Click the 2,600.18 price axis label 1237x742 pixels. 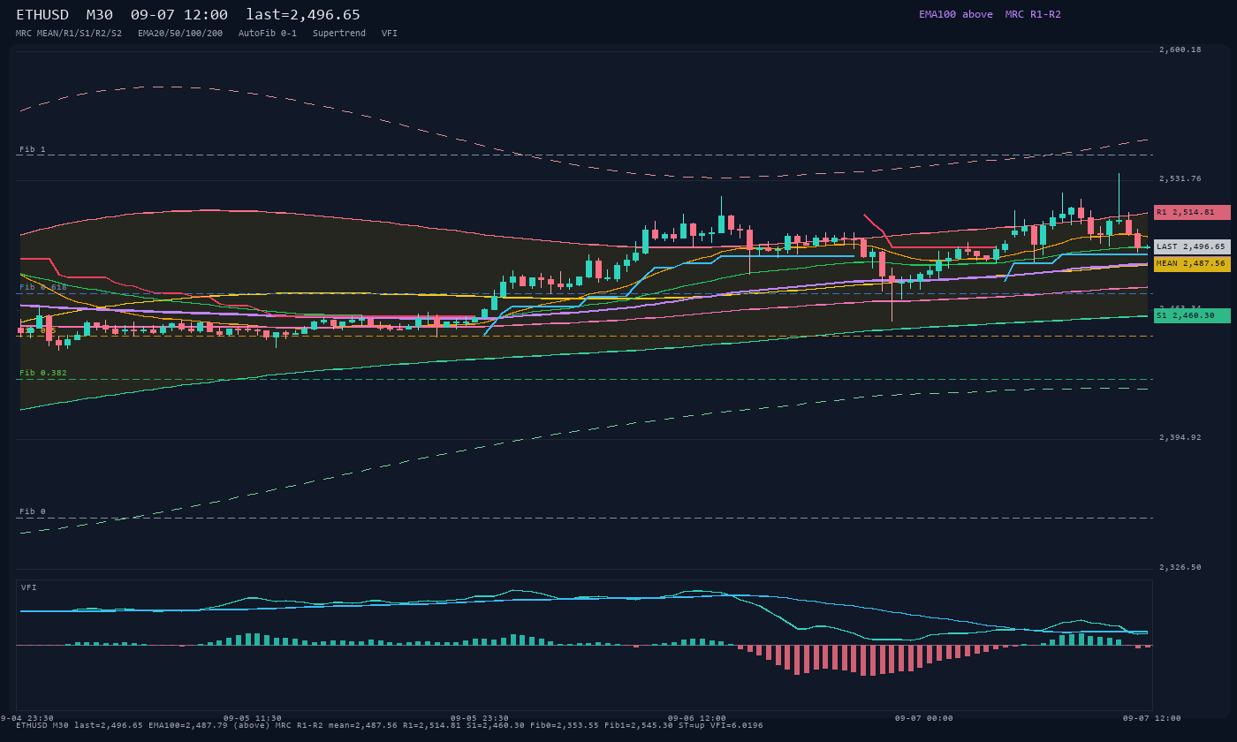coord(1180,49)
